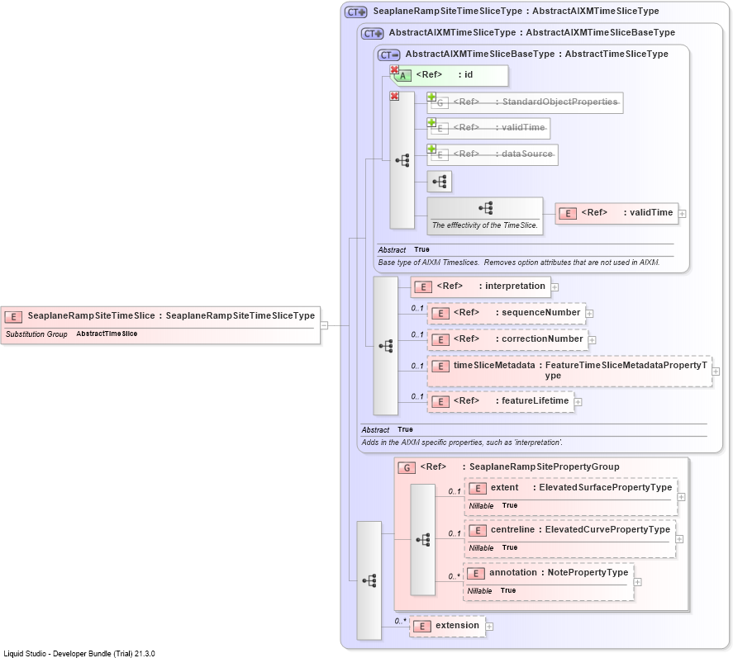The width and height of the screenshot is (733, 658).
Task: Click the E icon of the featureLifetime element
Action: click(440, 401)
